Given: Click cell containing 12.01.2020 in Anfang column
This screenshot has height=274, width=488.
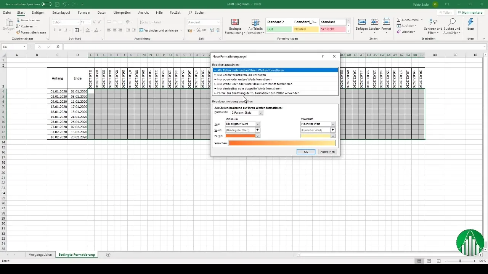Looking at the screenshot, I should pyautogui.click(x=57, y=106).
